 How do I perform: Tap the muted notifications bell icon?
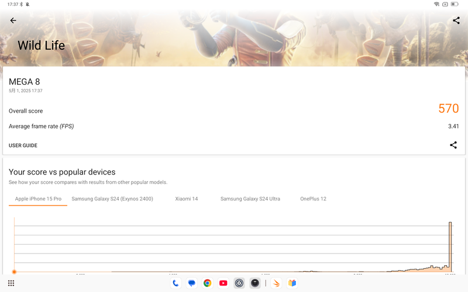tap(27, 4)
